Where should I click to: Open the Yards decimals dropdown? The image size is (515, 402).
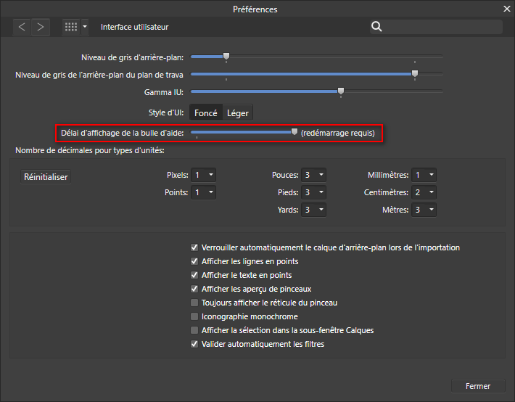[x=313, y=210]
